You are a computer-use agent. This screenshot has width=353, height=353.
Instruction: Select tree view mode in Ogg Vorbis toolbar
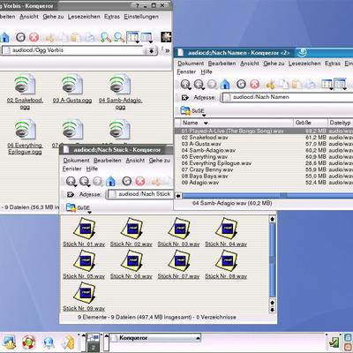pyautogui.click(x=146, y=37)
